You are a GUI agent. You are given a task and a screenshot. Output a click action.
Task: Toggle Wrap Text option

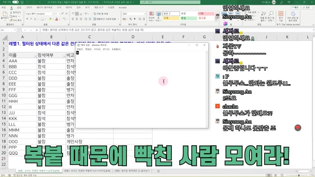(101, 14)
